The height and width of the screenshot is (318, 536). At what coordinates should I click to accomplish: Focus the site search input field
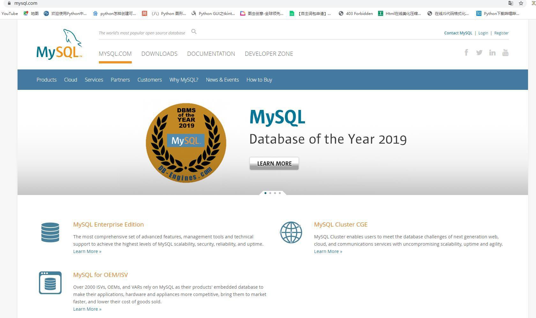point(142,33)
